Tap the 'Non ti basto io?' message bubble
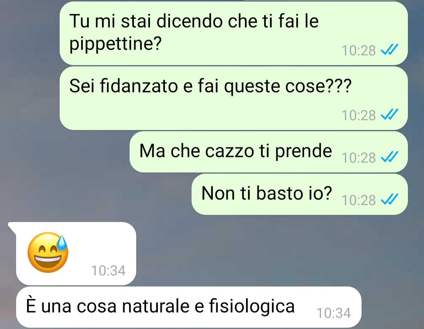Image resolution: width=424 pixels, height=329 pixels. [x=299, y=194]
